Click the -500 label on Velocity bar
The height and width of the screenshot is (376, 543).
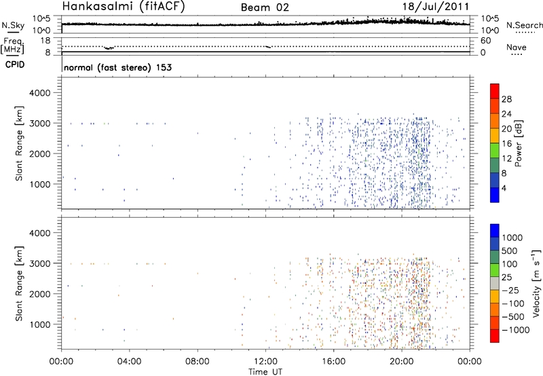click(513, 317)
